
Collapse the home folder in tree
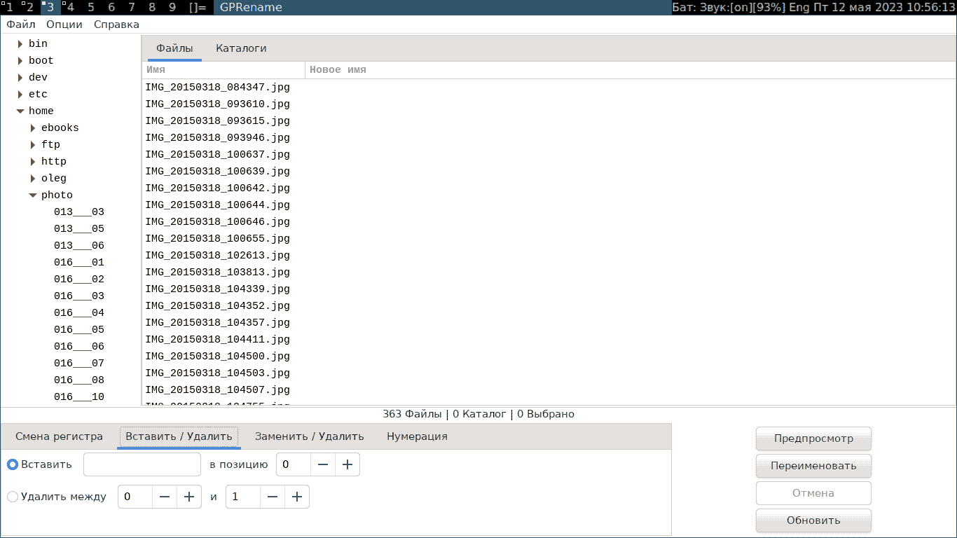pos(20,111)
